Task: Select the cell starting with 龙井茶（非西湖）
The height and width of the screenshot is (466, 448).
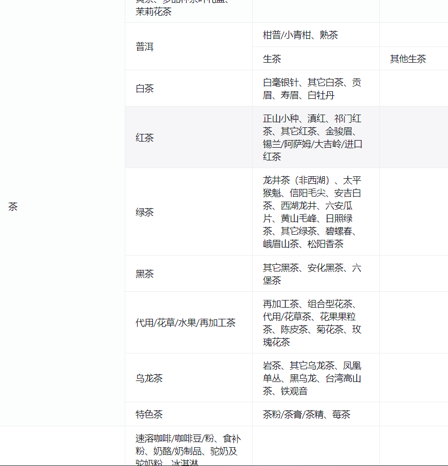Action: (x=312, y=212)
